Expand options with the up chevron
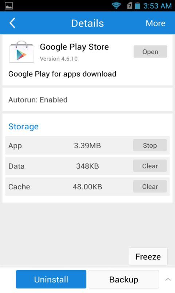Viewport: 175px width, 293px height. click(x=168, y=279)
